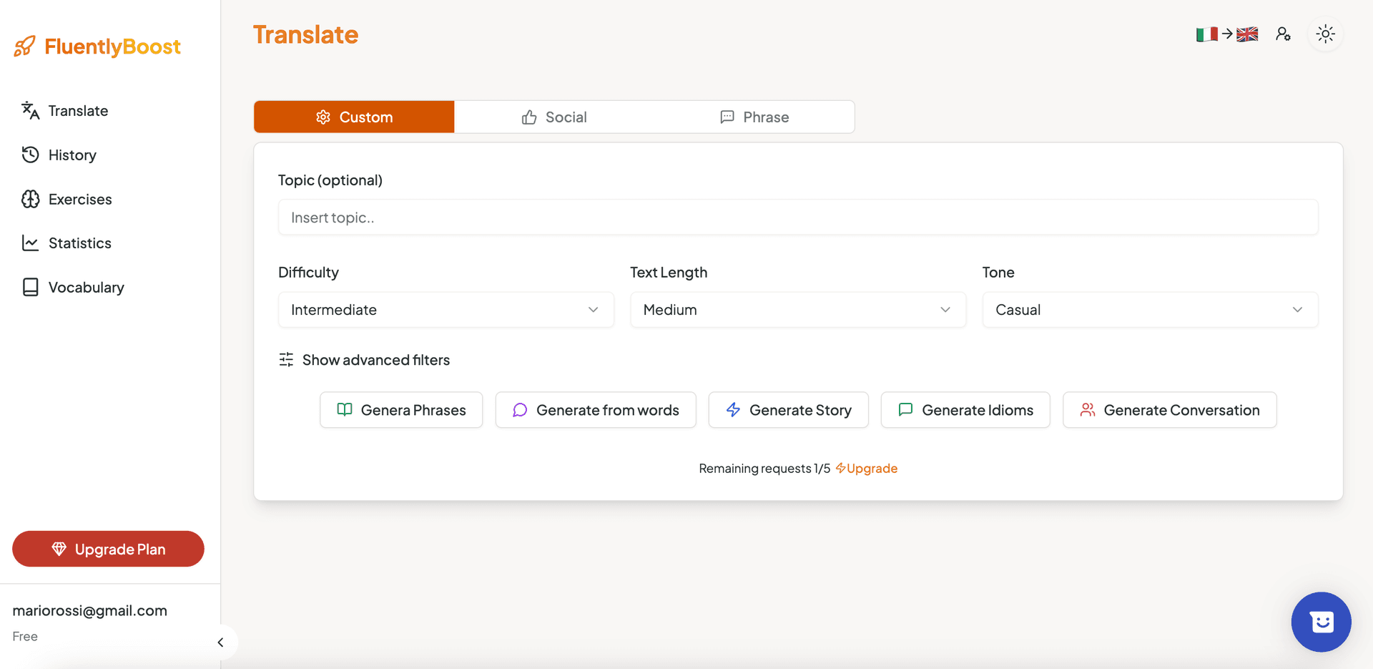
Task: Click the FluentlyBoost brand name
Action: (112, 47)
